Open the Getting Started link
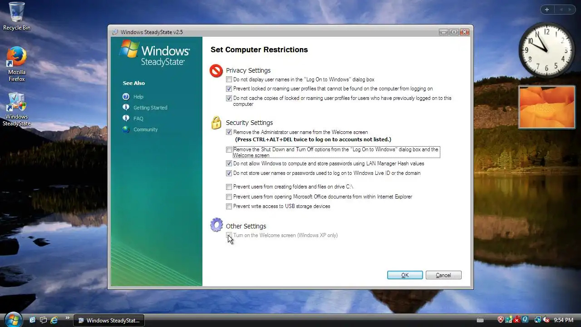 (x=150, y=108)
